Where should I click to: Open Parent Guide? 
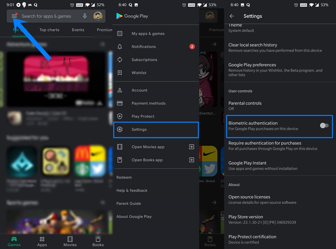coord(129,204)
